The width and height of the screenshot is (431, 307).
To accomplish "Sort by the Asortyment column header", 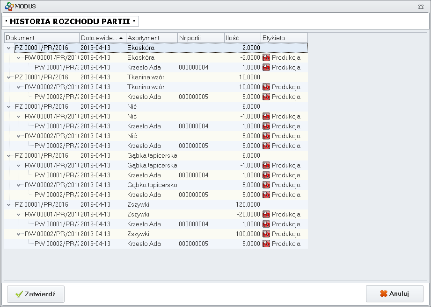I will 152,38.
